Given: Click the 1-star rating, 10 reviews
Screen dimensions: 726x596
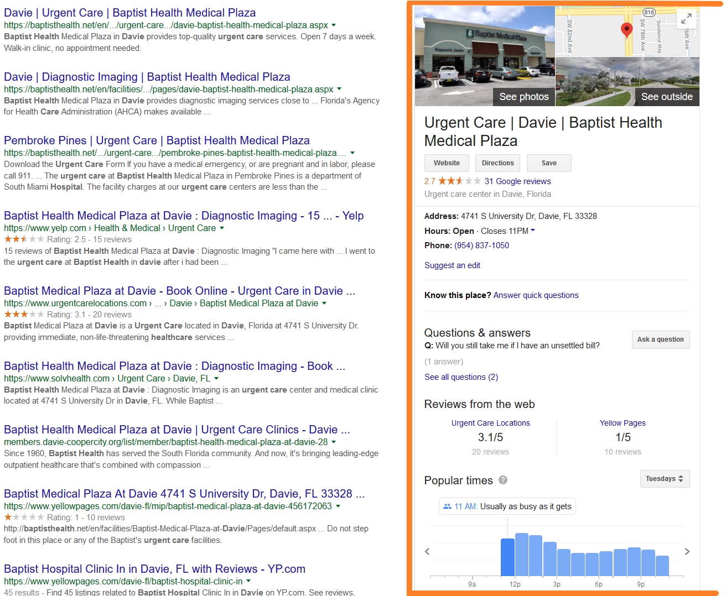Looking at the screenshot, I should click(24, 517).
